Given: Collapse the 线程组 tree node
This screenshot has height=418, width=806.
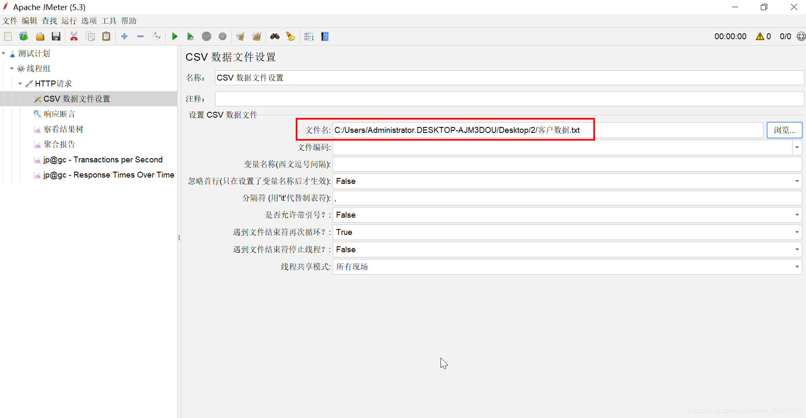Looking at the screenshot, I should (12, 68).
